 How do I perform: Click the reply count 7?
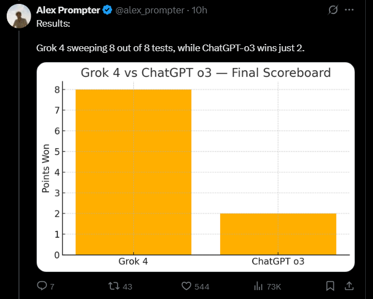pos(52,287)
